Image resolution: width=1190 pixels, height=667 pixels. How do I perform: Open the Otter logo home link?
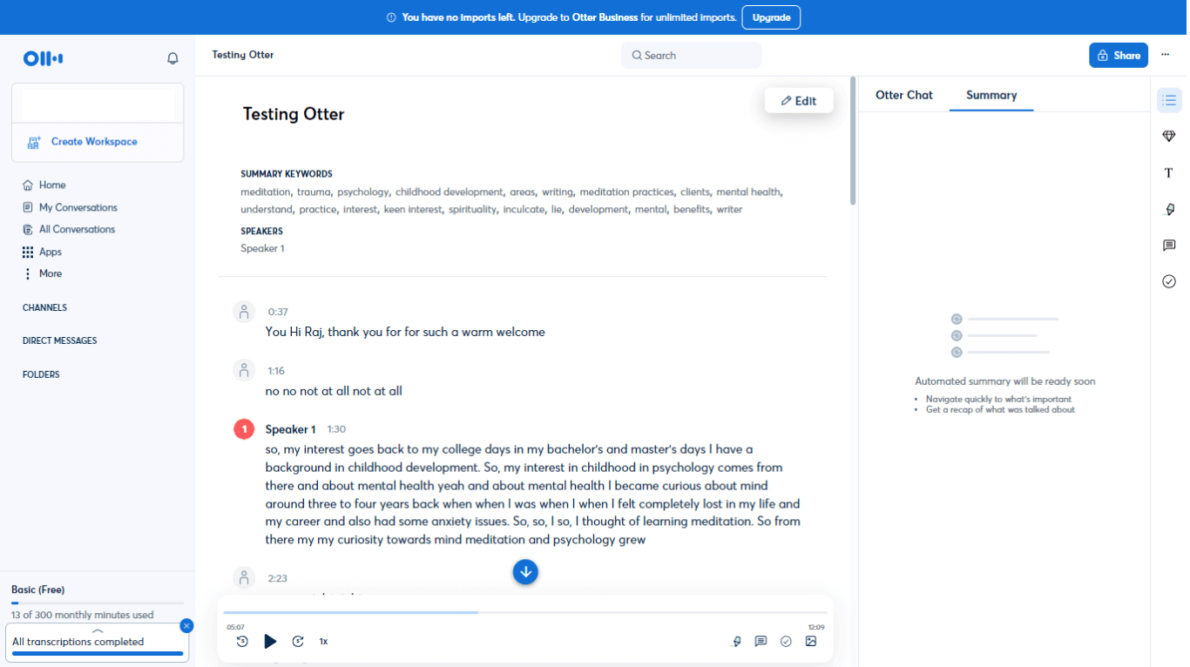coord(43,58)
